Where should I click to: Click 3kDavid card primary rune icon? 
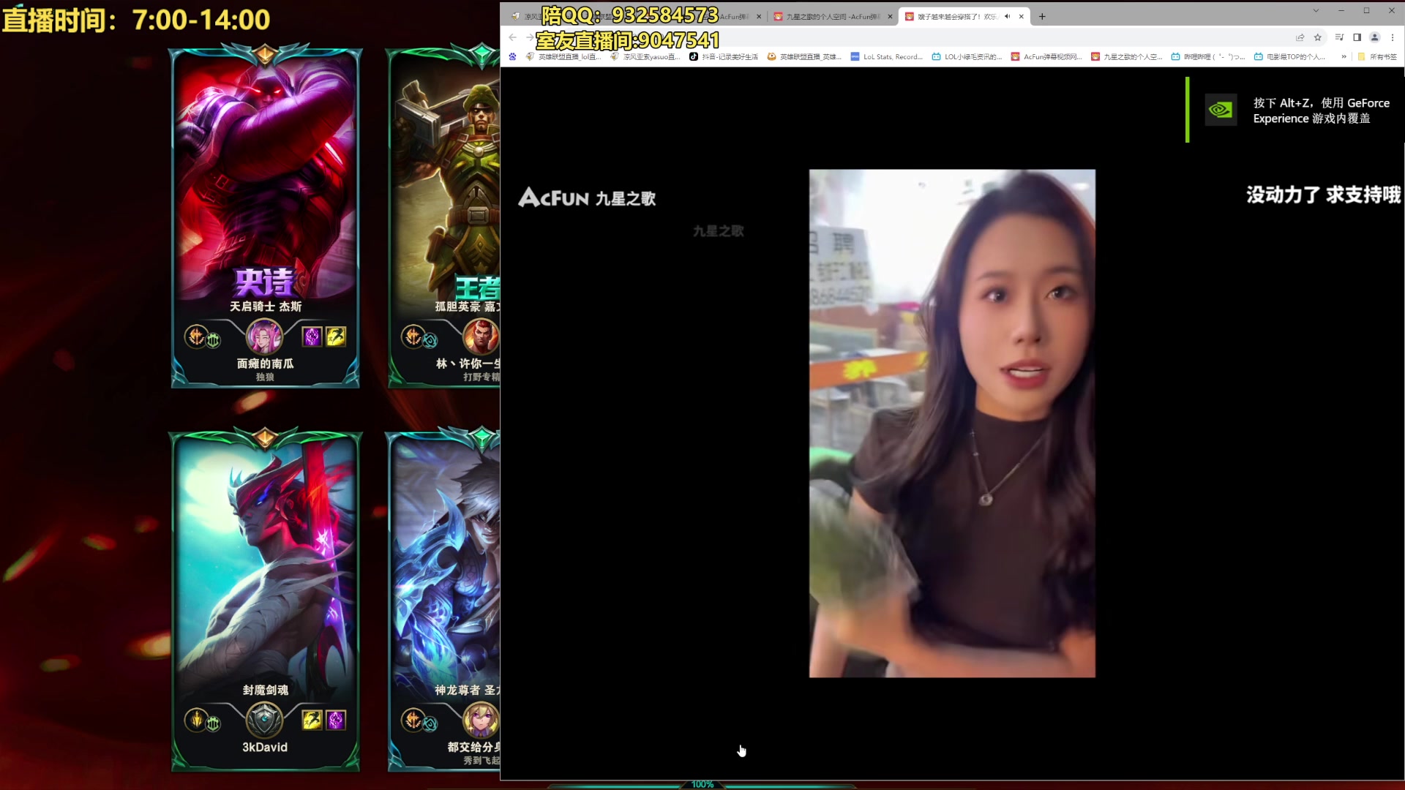[x=195, y=720]
